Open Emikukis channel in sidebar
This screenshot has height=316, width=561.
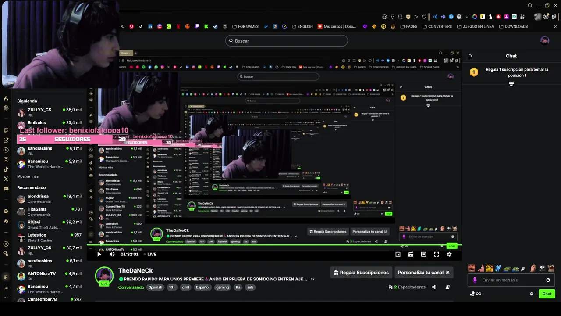50,125
